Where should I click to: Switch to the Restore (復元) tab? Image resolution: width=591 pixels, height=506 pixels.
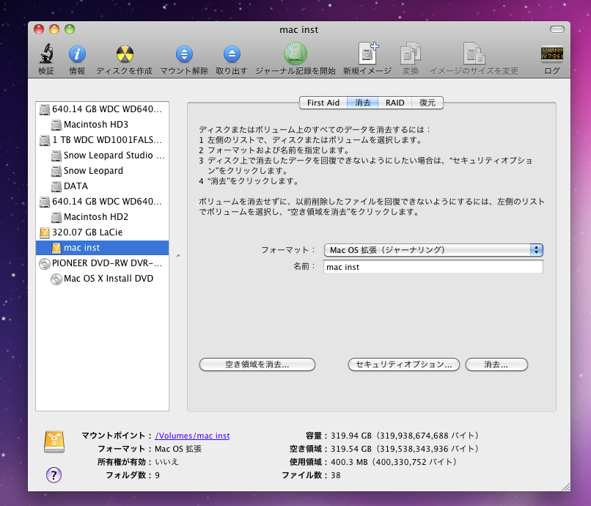pyautogui.click(x=427, y=103)
